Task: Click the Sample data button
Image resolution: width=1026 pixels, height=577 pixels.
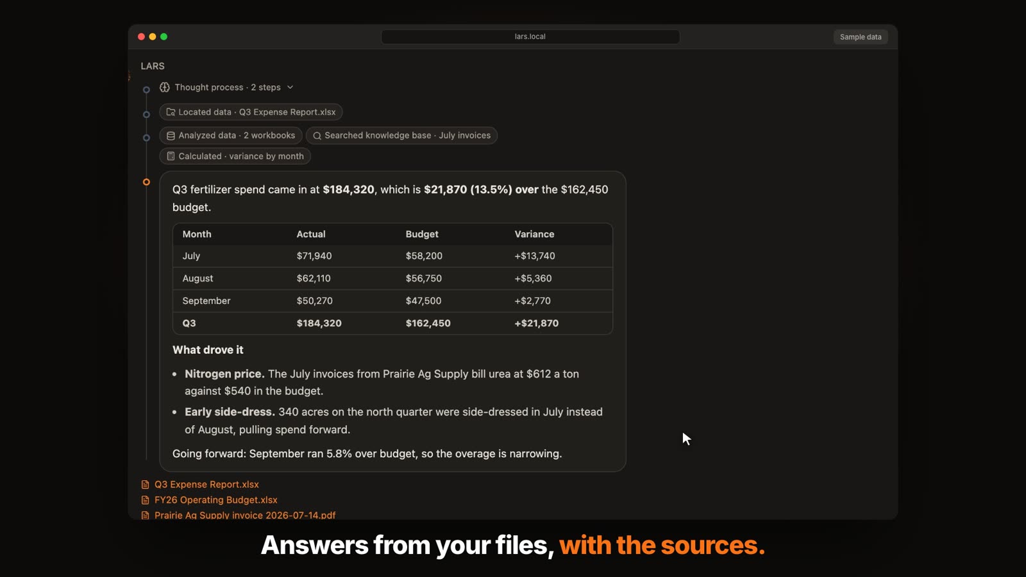Action: tap(861, 37)
